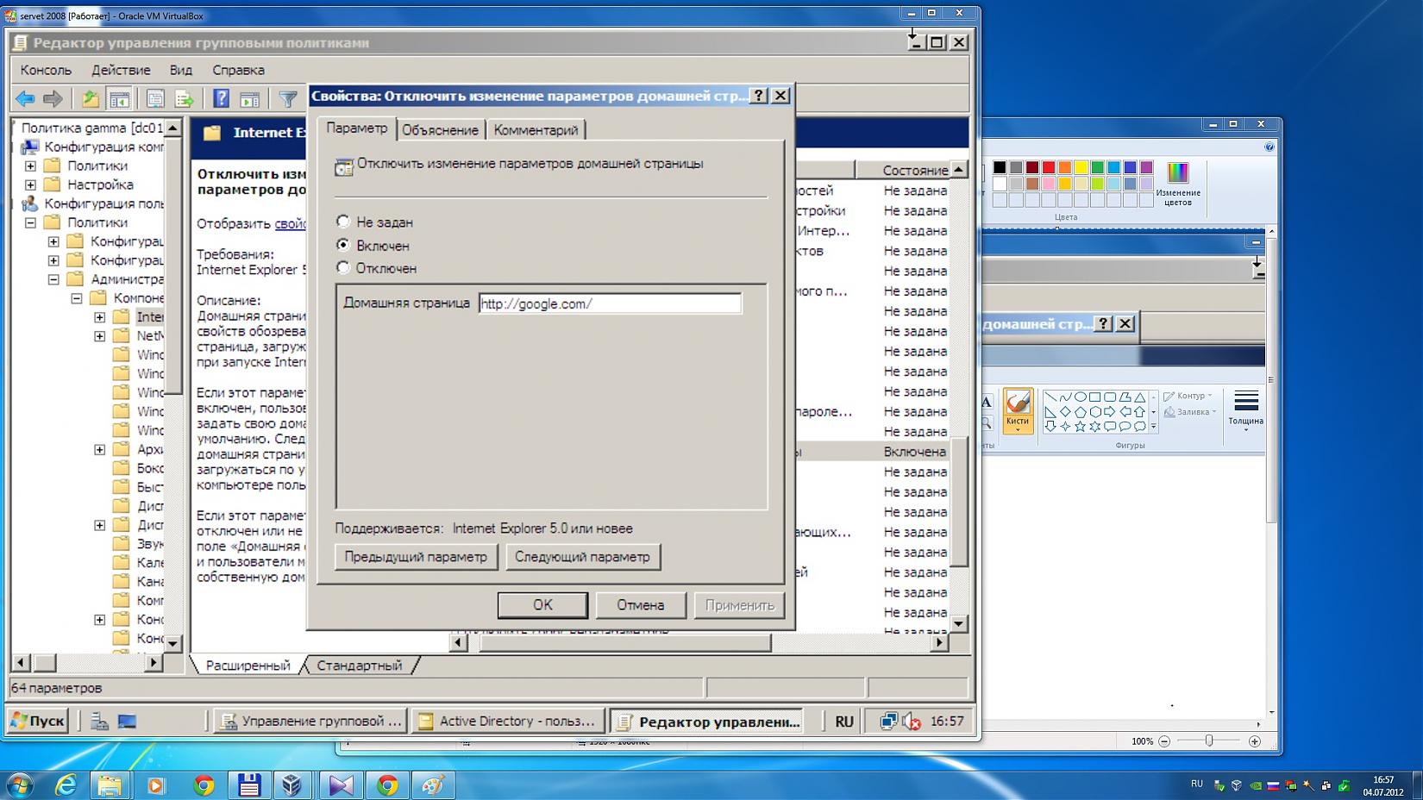Click the 'Следующий параметр' button
The height and width of the screenshot is (800, 1423).
[582, 557]
